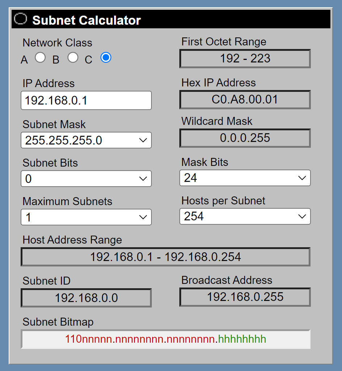The image size is (342, 371).
Task: Click the Subnet ID value 192.168.0.0
Action: pos(86,298)
